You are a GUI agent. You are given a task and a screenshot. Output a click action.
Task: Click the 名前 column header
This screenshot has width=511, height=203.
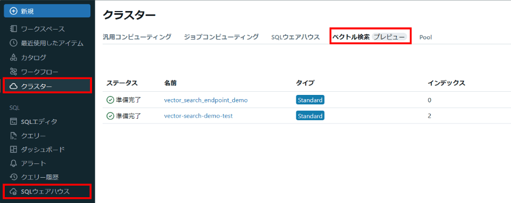click(x=170, y=83)
